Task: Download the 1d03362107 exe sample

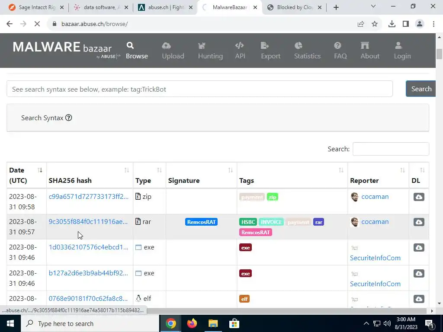Action: point(419,248)
